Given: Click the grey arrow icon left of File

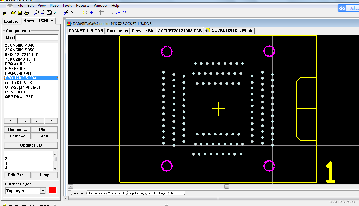Looking at the screenshot, I should (10, 5).
